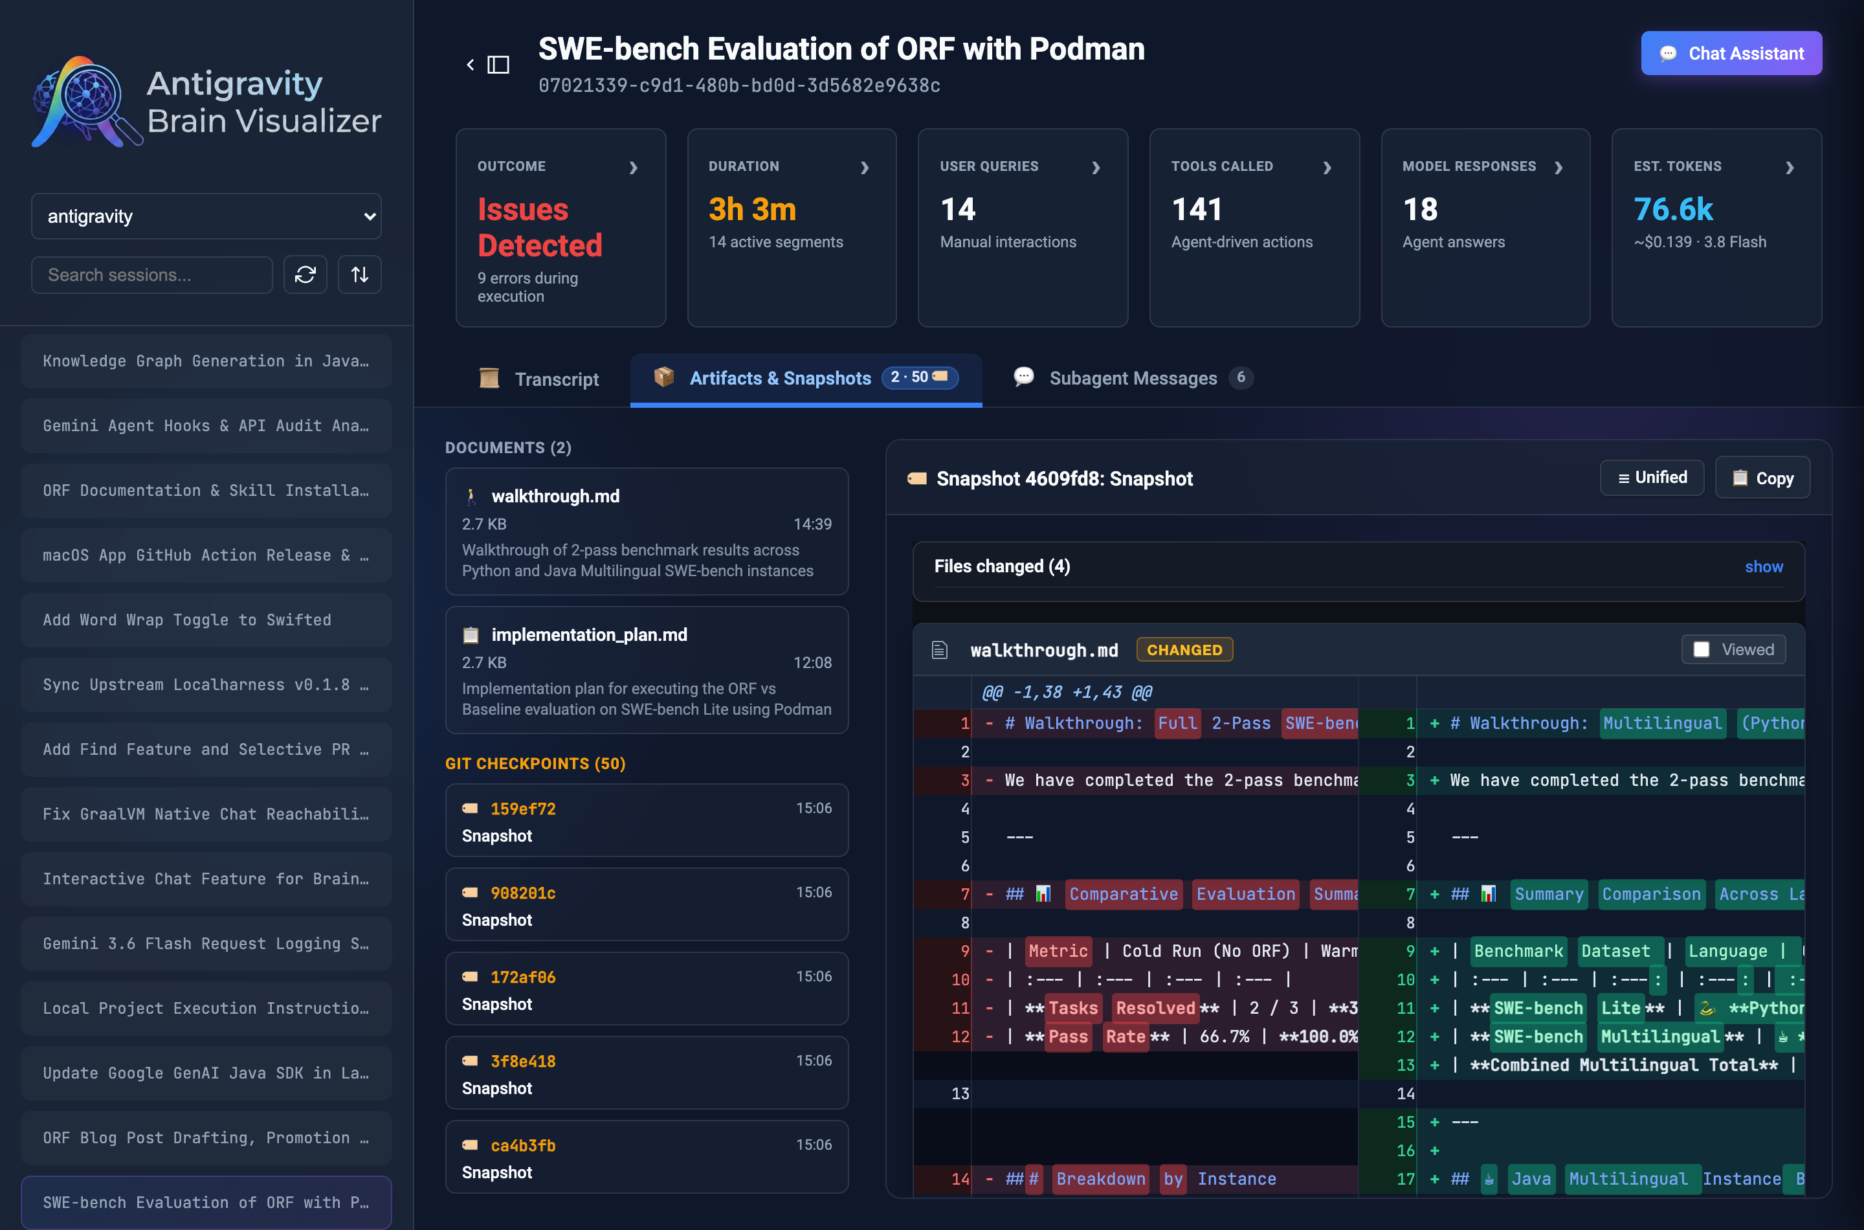Screen dimensions: 1864x1230
Task: Click the sort sessions arrows icon
Action: (x=360, y=274)
